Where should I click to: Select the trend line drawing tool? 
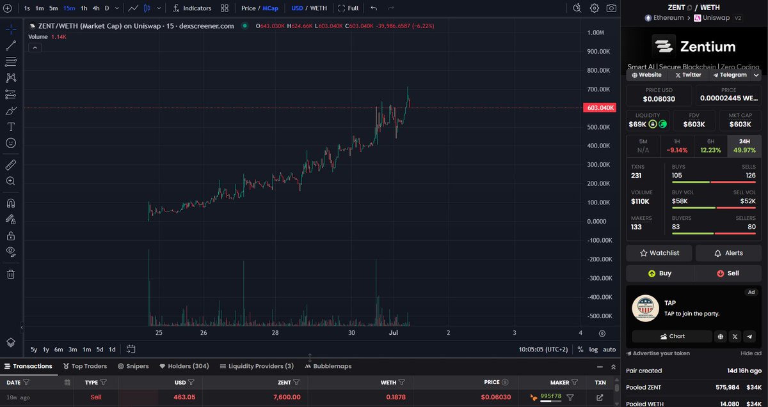11,45
